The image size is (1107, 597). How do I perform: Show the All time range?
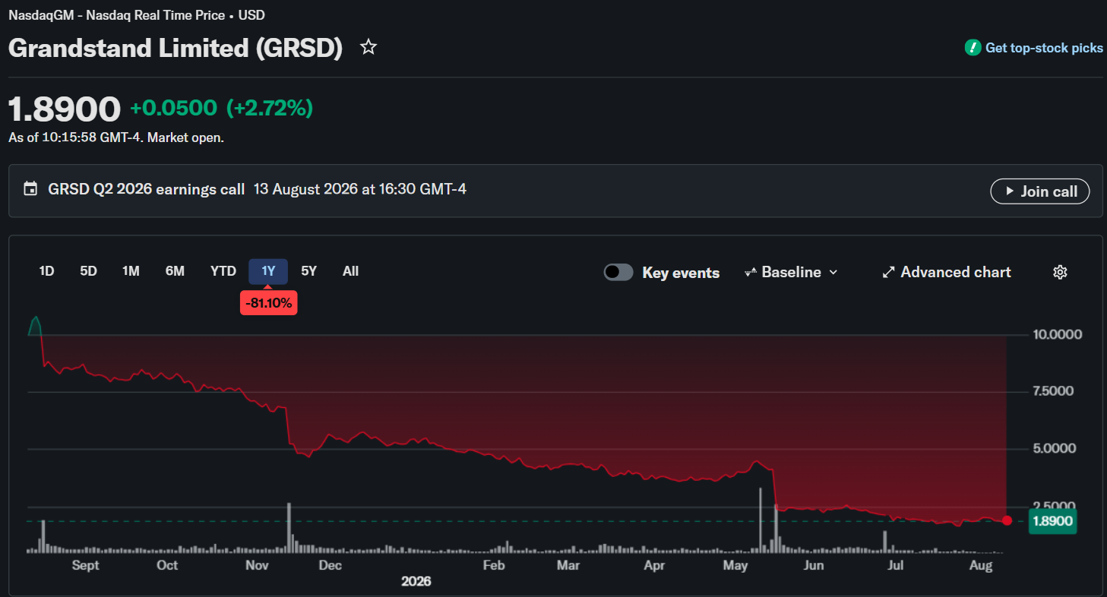pyautogui.click(x=350, y=271)
